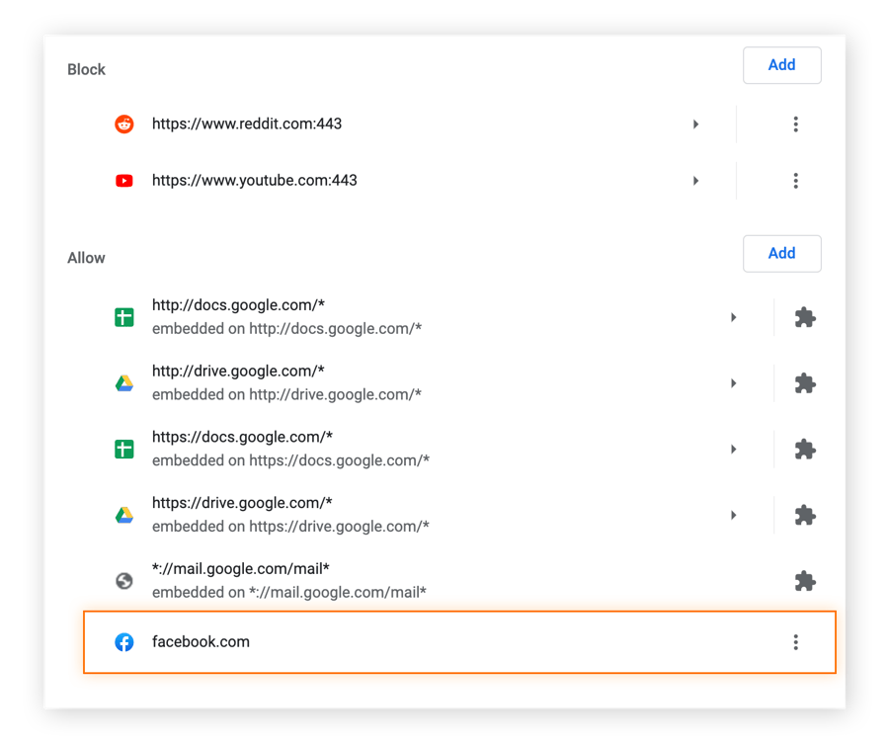Viewport: 889px width, 747px height.
Task: Click the Reddit icon in the Block list
Action: 124,124
